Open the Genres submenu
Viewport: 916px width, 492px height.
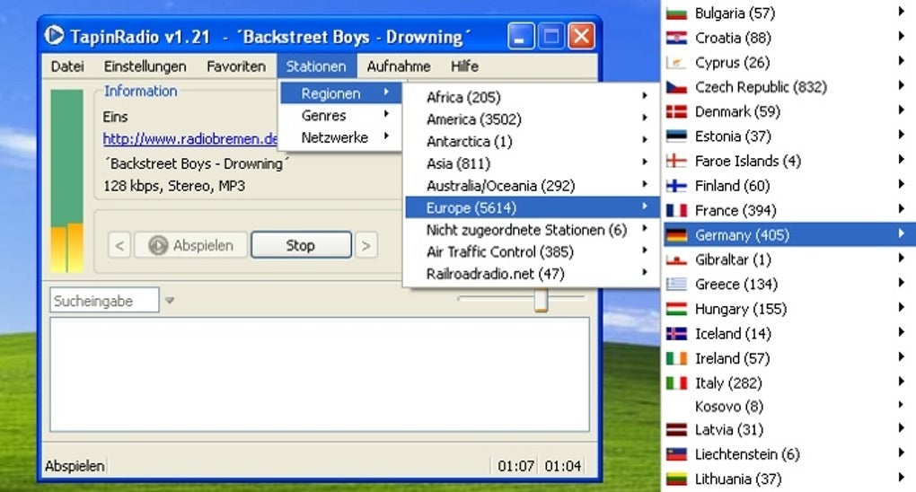[340, 116]
